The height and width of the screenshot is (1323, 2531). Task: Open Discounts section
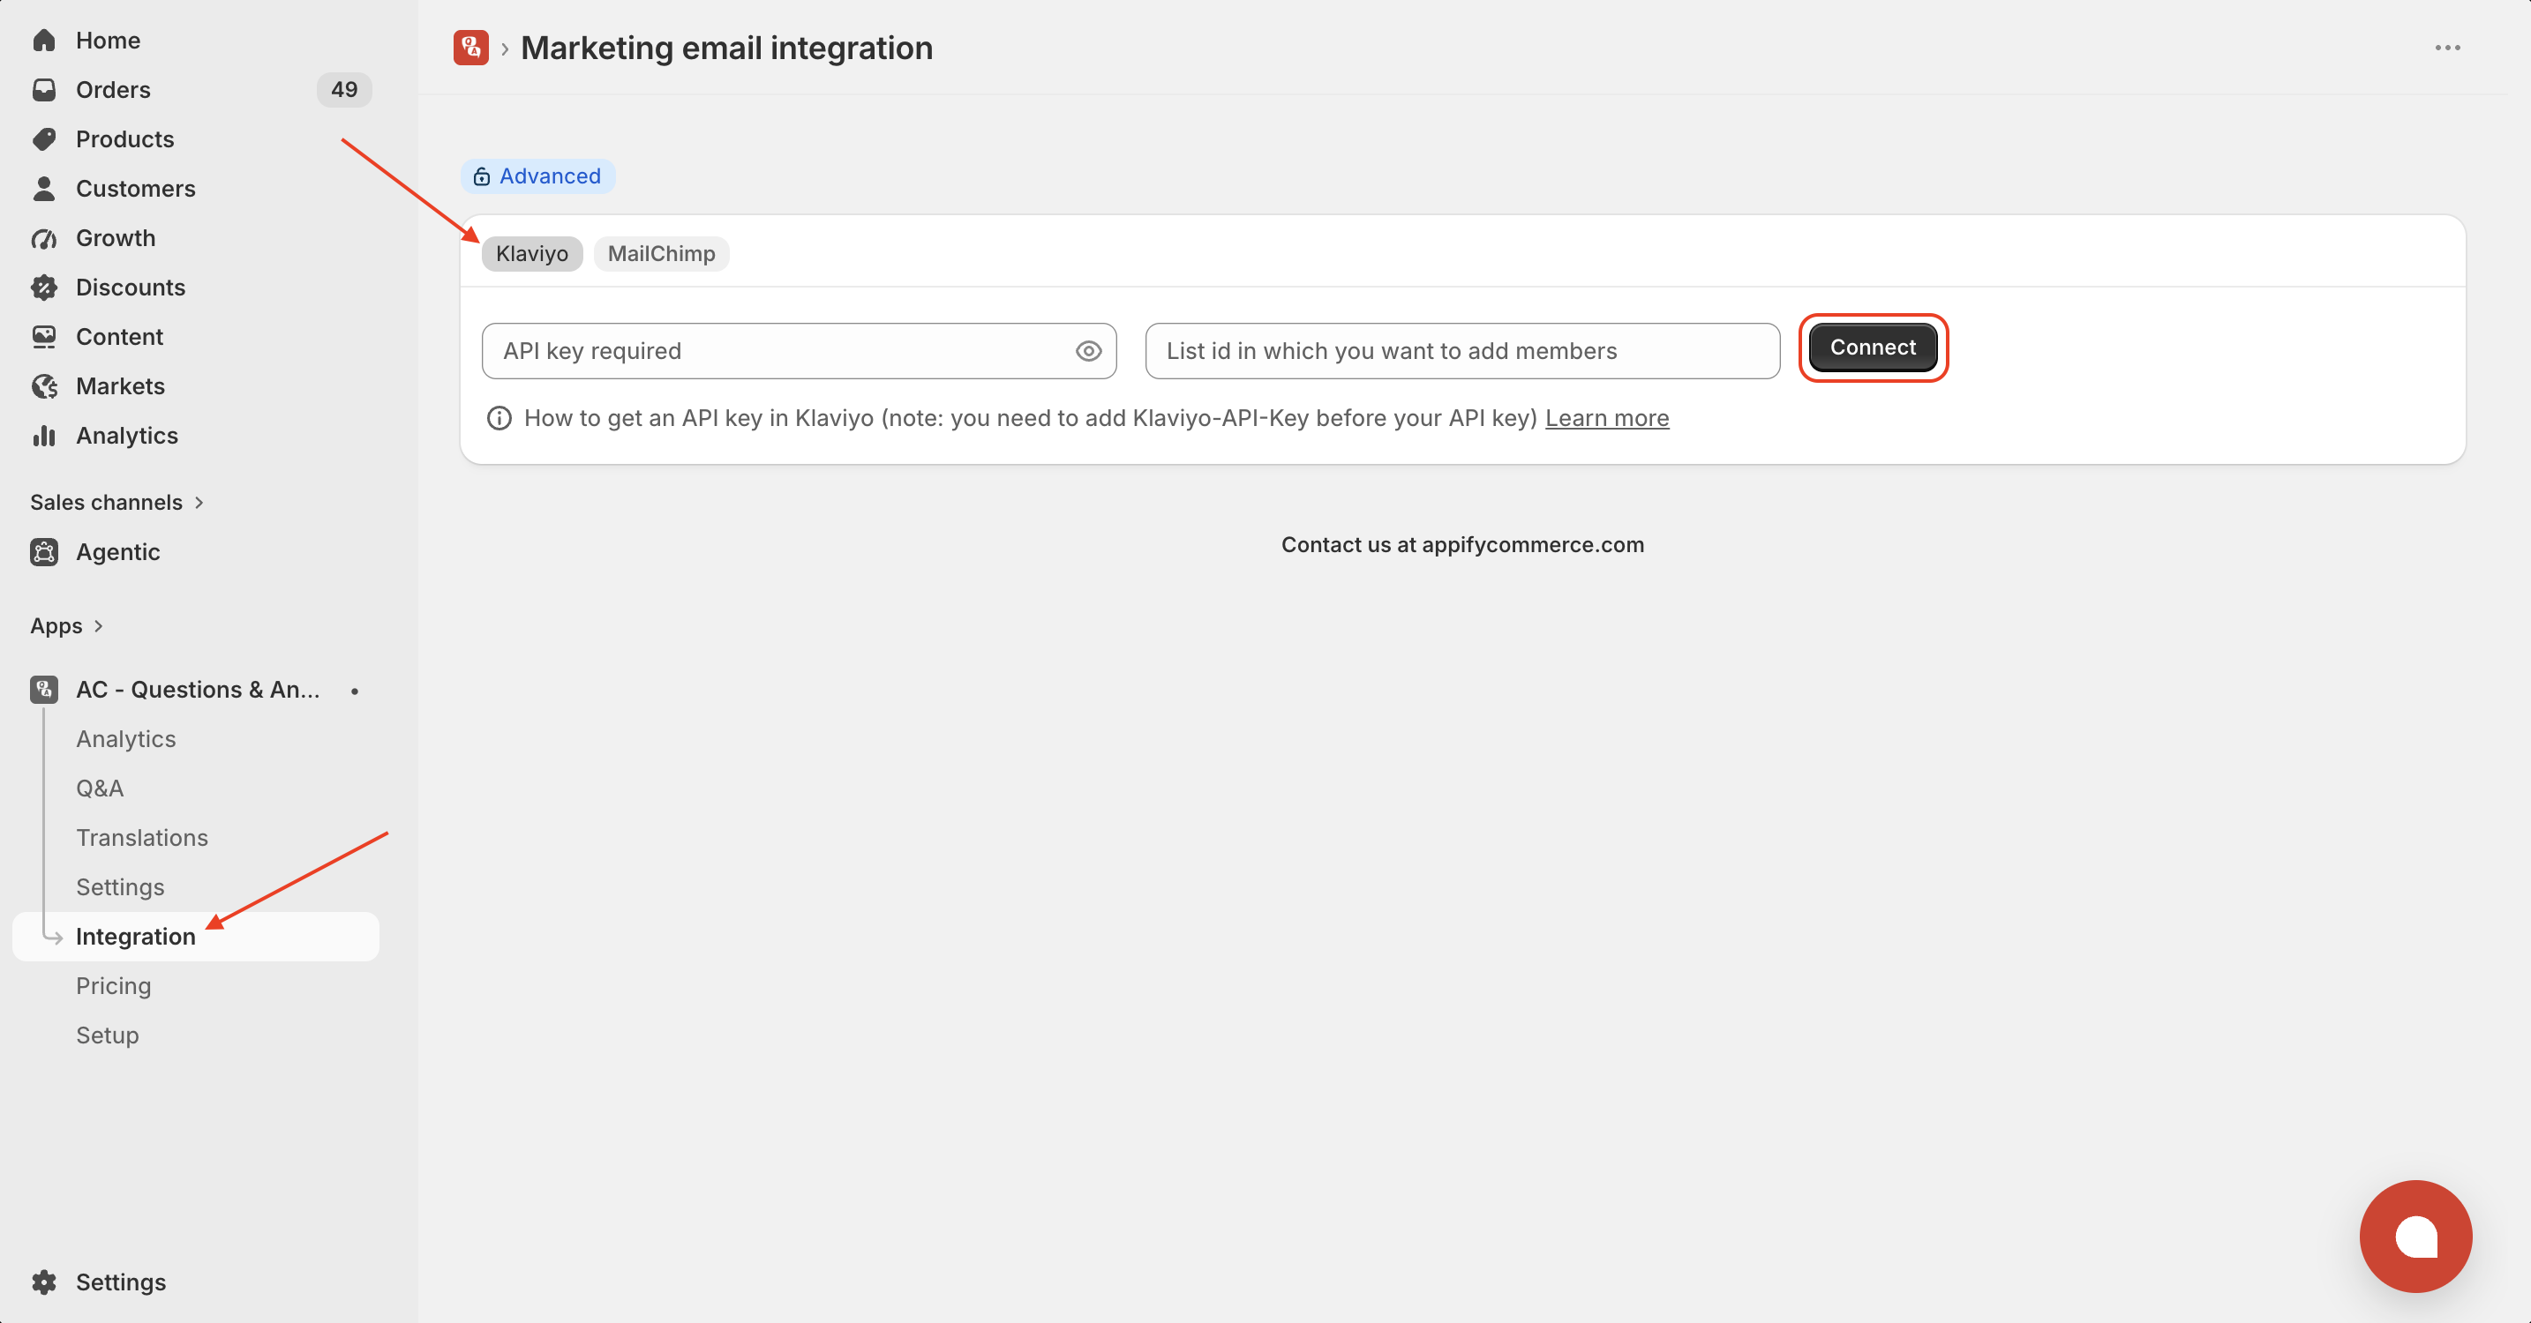[131, 287]
